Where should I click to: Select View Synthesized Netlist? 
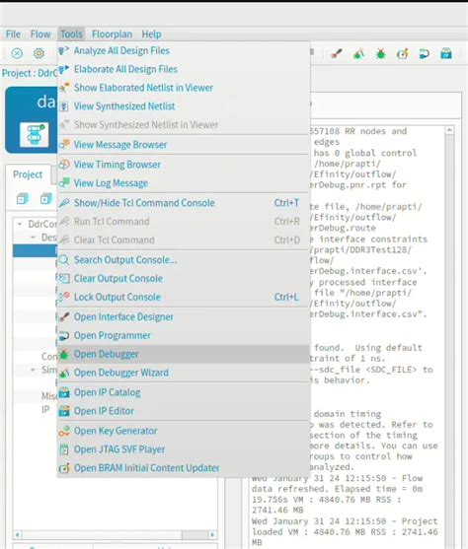[184, 106]
